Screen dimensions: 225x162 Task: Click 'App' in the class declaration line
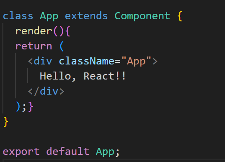tap(49, 16)
